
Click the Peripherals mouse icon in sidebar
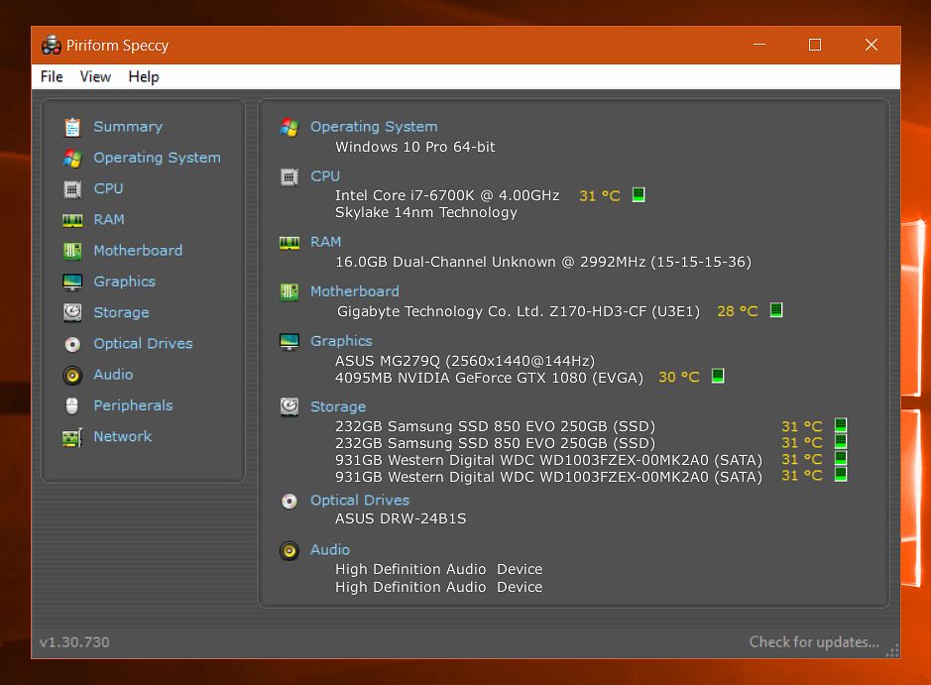[72, 406]
